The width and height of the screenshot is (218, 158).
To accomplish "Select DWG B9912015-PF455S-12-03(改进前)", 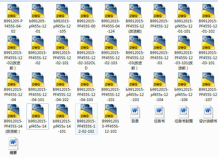I will tap(135, 53).
